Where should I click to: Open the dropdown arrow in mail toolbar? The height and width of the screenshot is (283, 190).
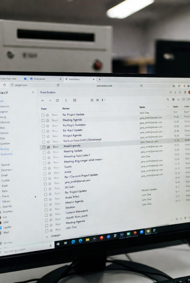(x=105, y=100)
